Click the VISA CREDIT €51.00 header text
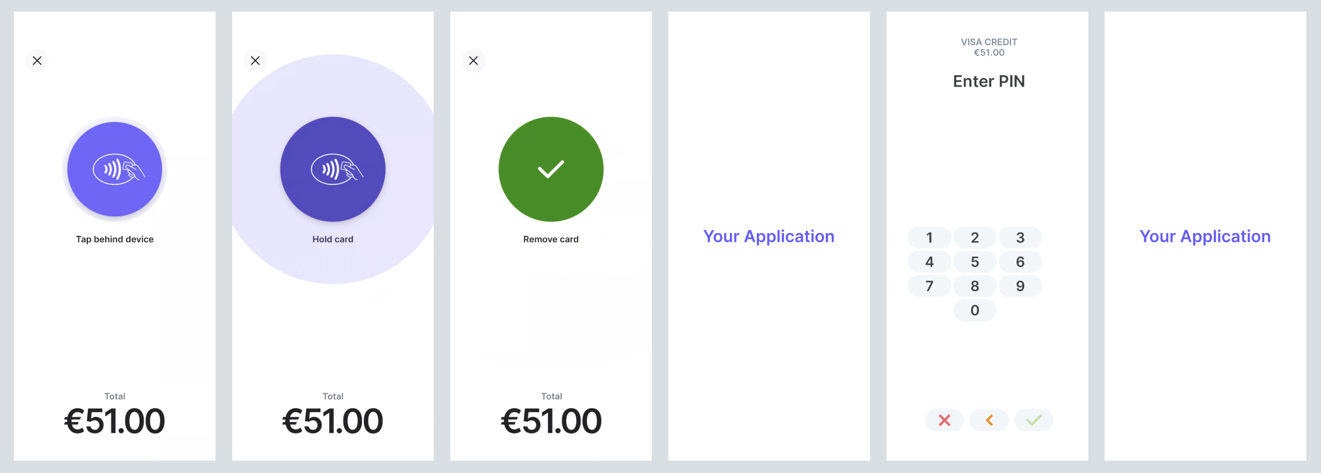 coord(988,46)
